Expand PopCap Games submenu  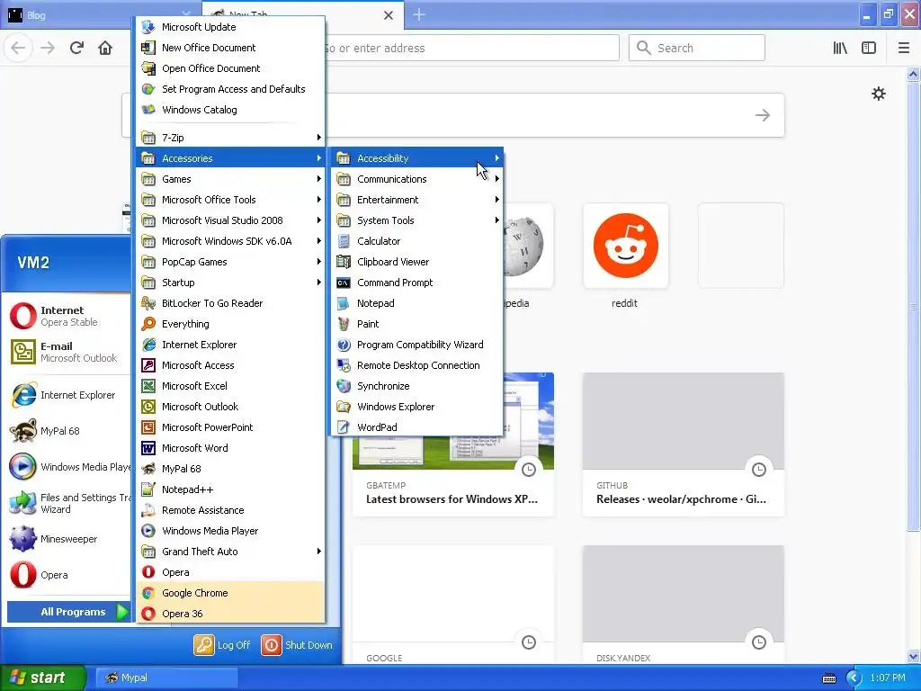[230, 262]
